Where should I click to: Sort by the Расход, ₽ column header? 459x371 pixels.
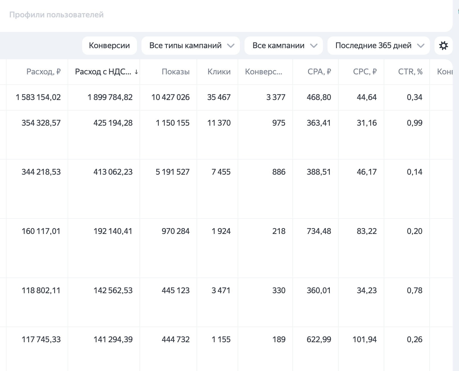[43, 72]
